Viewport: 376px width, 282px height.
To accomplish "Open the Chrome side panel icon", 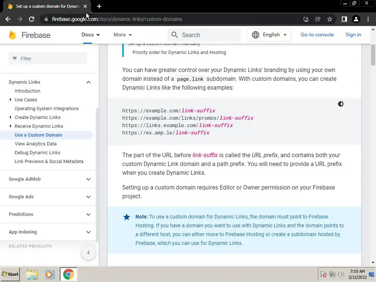I will (x=344, y=19).
